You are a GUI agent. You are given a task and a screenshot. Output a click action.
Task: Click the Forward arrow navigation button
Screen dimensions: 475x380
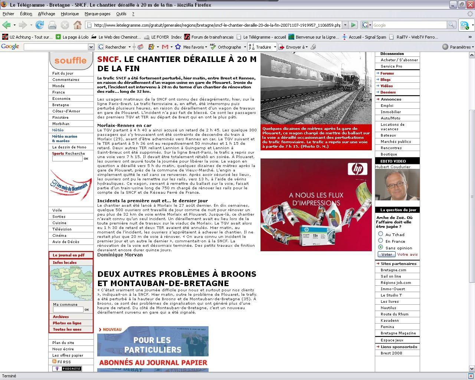[23, 25]
